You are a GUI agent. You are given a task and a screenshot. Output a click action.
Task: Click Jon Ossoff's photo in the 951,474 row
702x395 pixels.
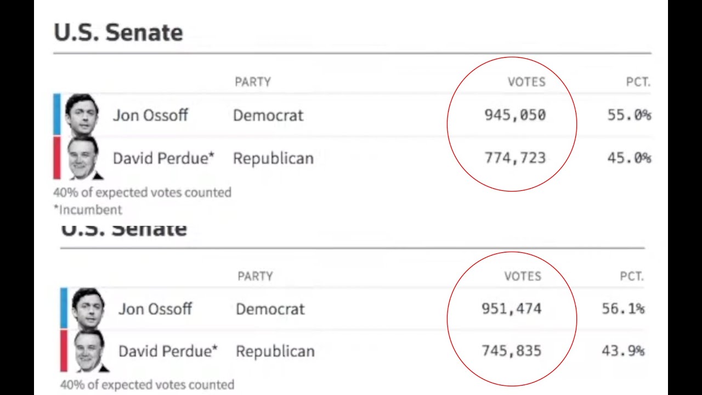(88, 308)
